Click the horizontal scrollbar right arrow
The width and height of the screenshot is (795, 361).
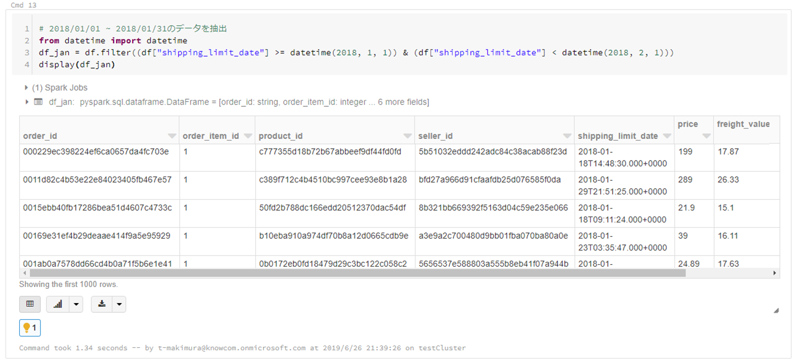[775, 273]
